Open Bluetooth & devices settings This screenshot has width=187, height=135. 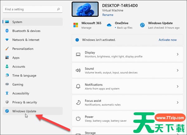(x=32, y=31)
